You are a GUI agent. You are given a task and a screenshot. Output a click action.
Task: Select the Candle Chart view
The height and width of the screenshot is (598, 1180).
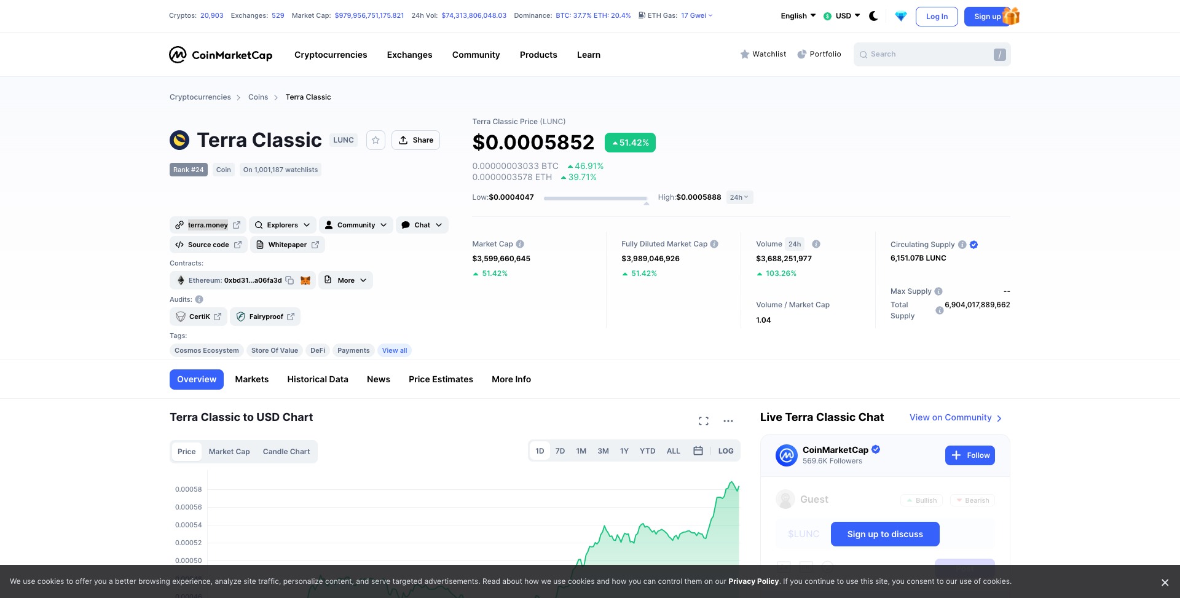click(286, 452)
